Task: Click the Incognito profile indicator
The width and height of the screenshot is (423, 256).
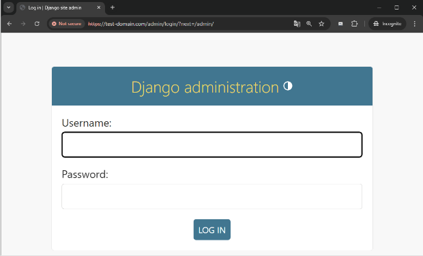Action: click(x=387, y=24)
